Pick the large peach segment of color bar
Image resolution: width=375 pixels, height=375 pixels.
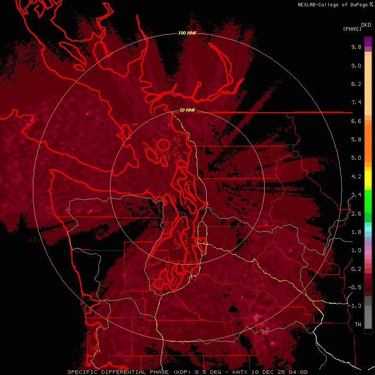pos(368,85)
